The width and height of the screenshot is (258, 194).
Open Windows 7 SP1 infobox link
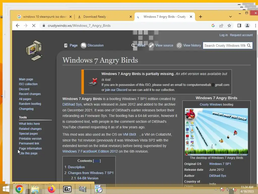220,164
